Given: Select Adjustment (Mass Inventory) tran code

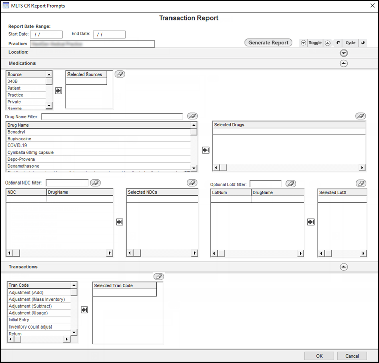Looking at the screenshot, I should click(x=39, y=299).
